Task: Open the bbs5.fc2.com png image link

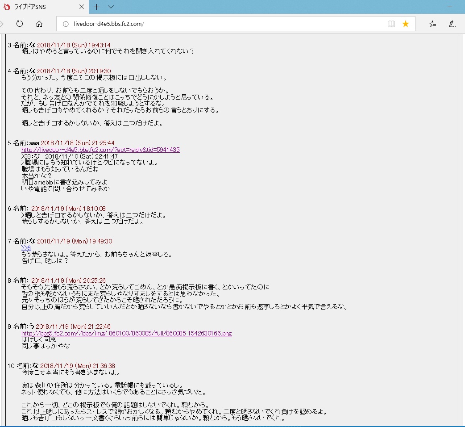Action: pos(127,333)
